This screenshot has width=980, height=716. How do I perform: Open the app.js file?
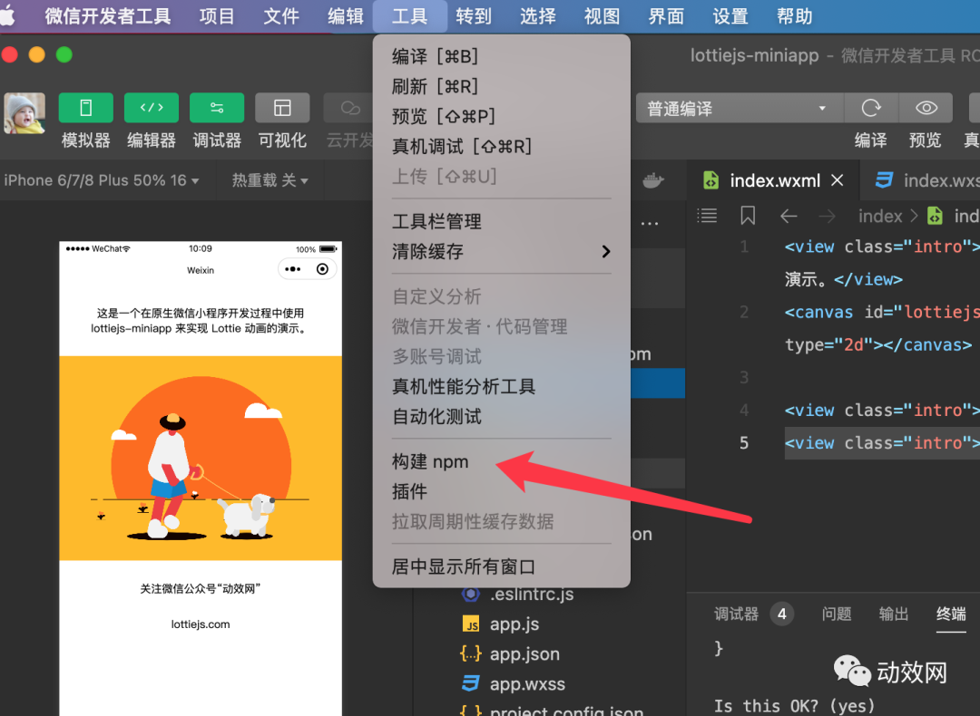click(x=514, y=624)
